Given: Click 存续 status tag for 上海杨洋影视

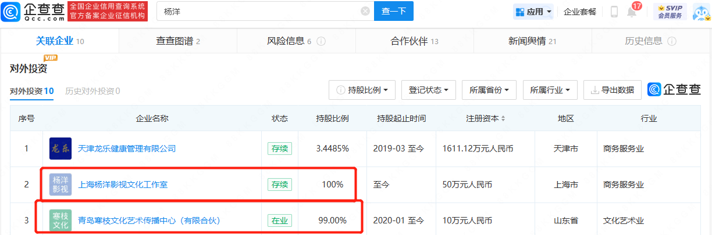Looking at the screenshot, I should point(280,185).
